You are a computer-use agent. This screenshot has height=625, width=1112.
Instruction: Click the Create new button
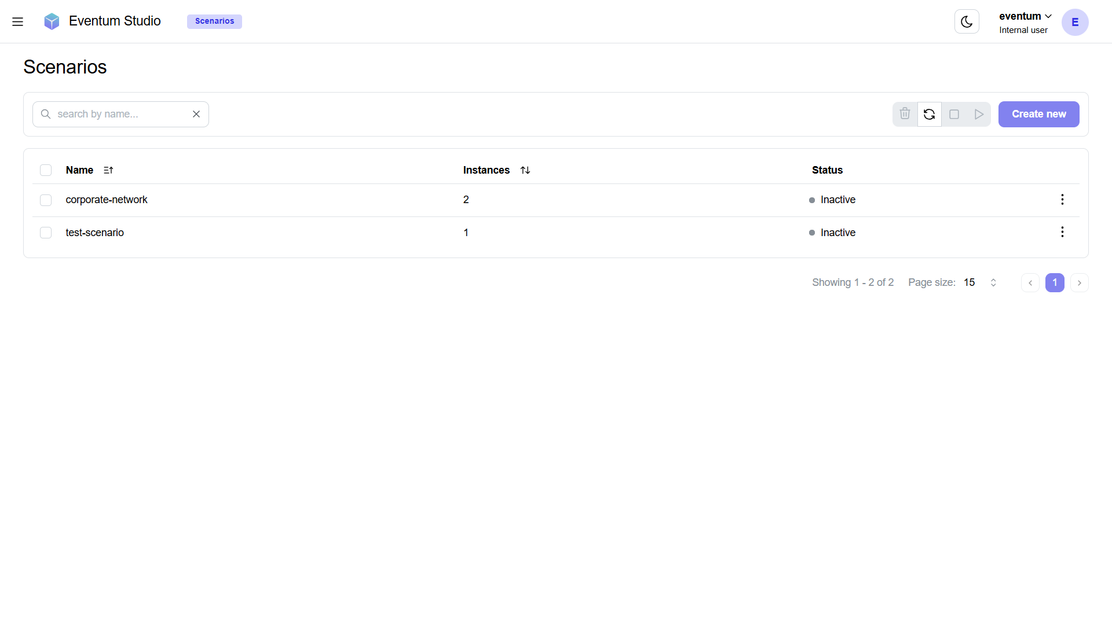1038,114
